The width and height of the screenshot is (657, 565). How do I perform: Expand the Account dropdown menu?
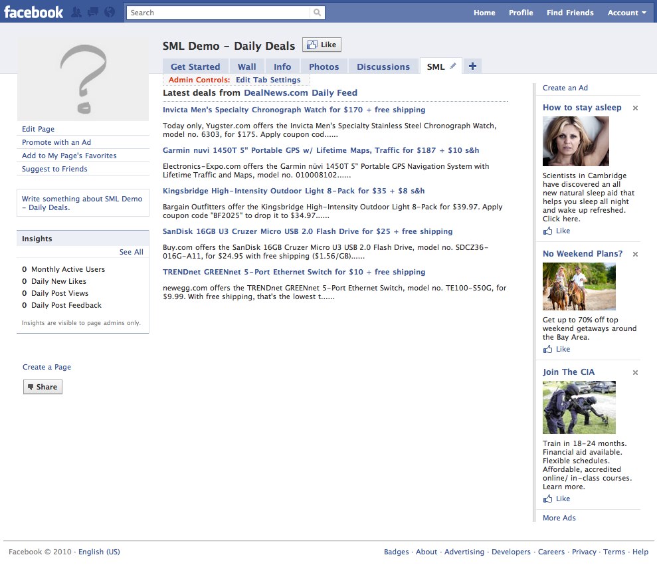point(627,13)
